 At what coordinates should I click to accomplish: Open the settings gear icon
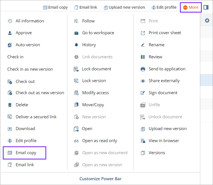207,20
